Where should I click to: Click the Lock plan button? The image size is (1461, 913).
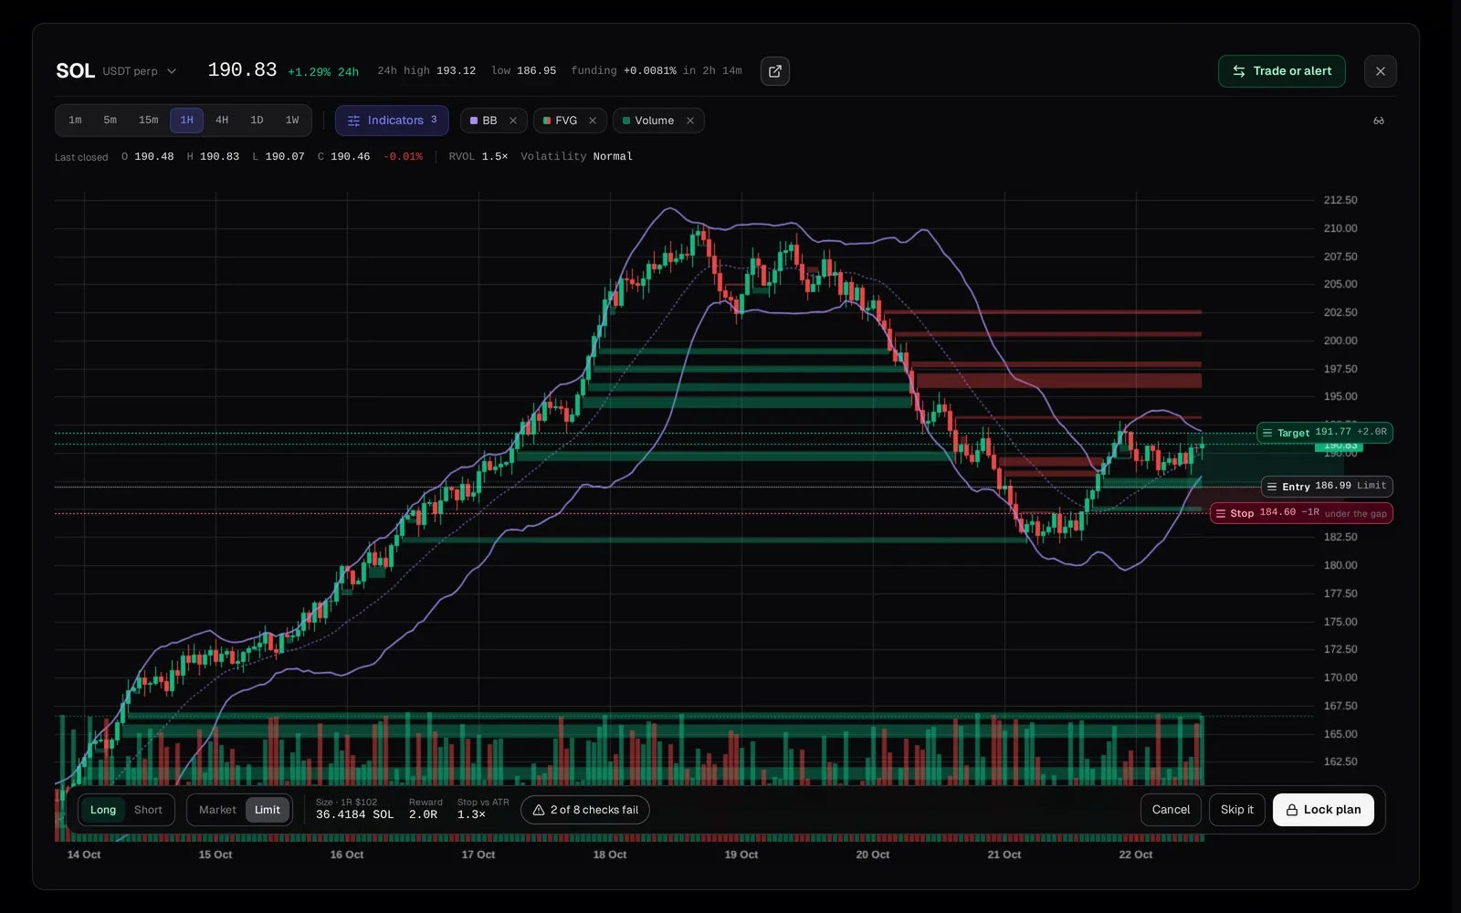pos(1323,810)
